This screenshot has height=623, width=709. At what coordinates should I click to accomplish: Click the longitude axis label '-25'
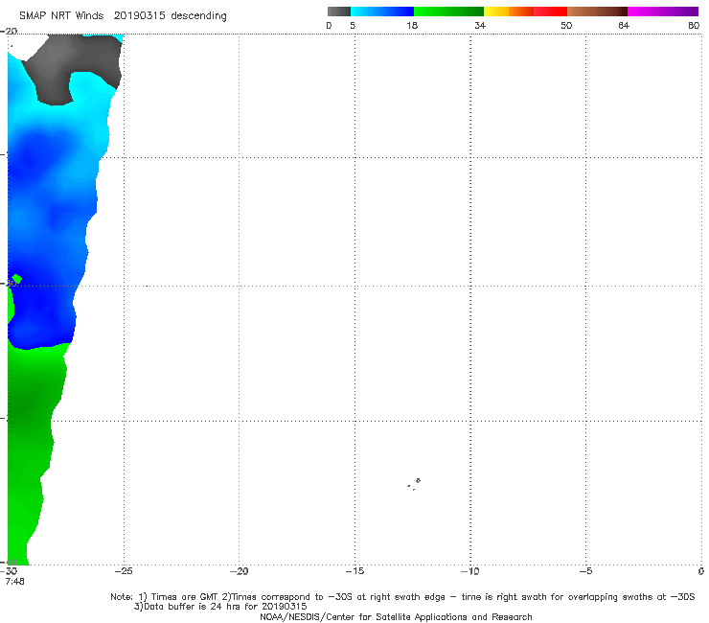point(124,571)
